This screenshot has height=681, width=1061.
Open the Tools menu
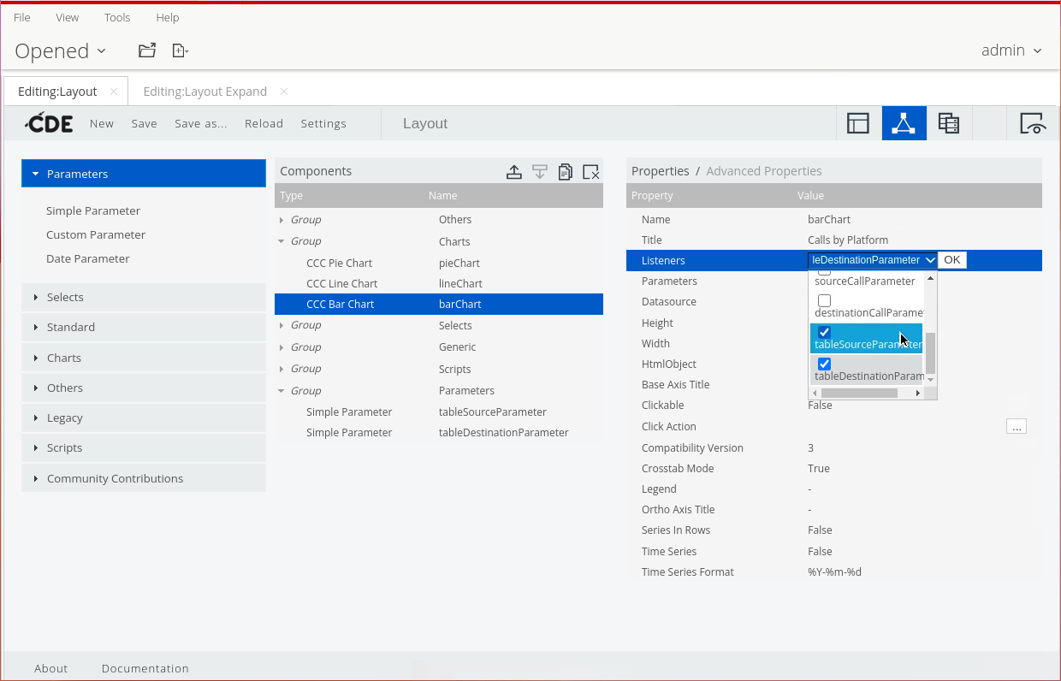click(x=117, y=17)
